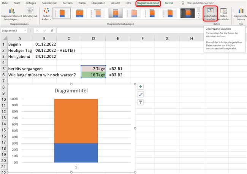The width and height of the screenshot is (247, 174).
Task: Select the orange chart data series
Action: point(76,121)
